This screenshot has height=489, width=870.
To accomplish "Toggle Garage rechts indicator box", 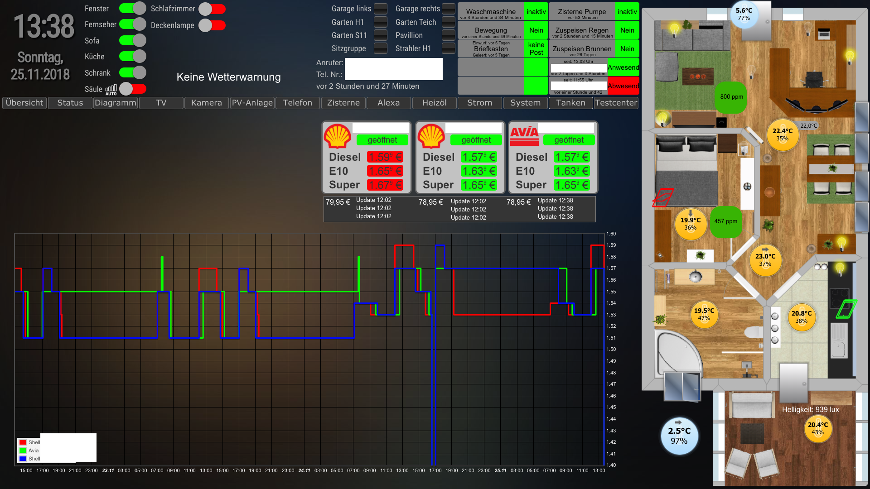I will click(x=449, y=9).
